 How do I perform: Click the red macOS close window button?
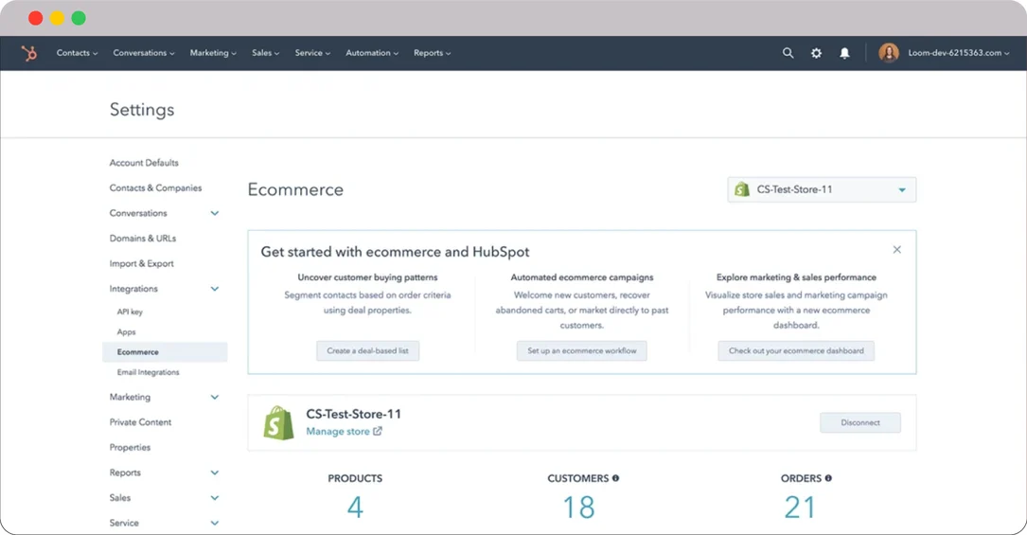(x=36, y=18)
